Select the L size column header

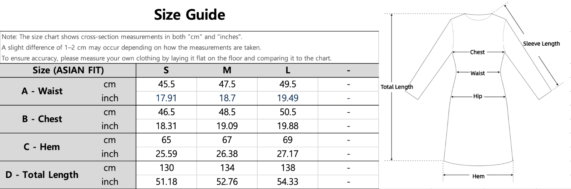point(288,70)
